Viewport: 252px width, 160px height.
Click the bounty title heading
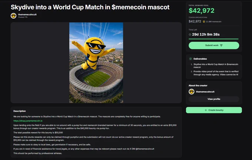(x=90, y=7)
